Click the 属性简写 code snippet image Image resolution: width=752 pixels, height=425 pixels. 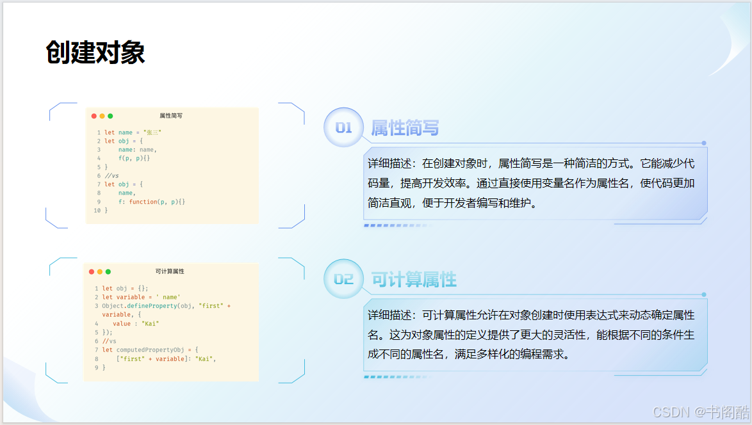pos(172,165)
